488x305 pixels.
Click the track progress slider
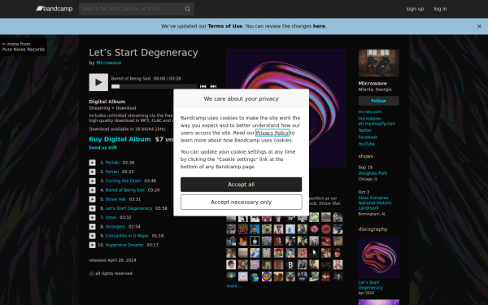(x=154, y=86)
